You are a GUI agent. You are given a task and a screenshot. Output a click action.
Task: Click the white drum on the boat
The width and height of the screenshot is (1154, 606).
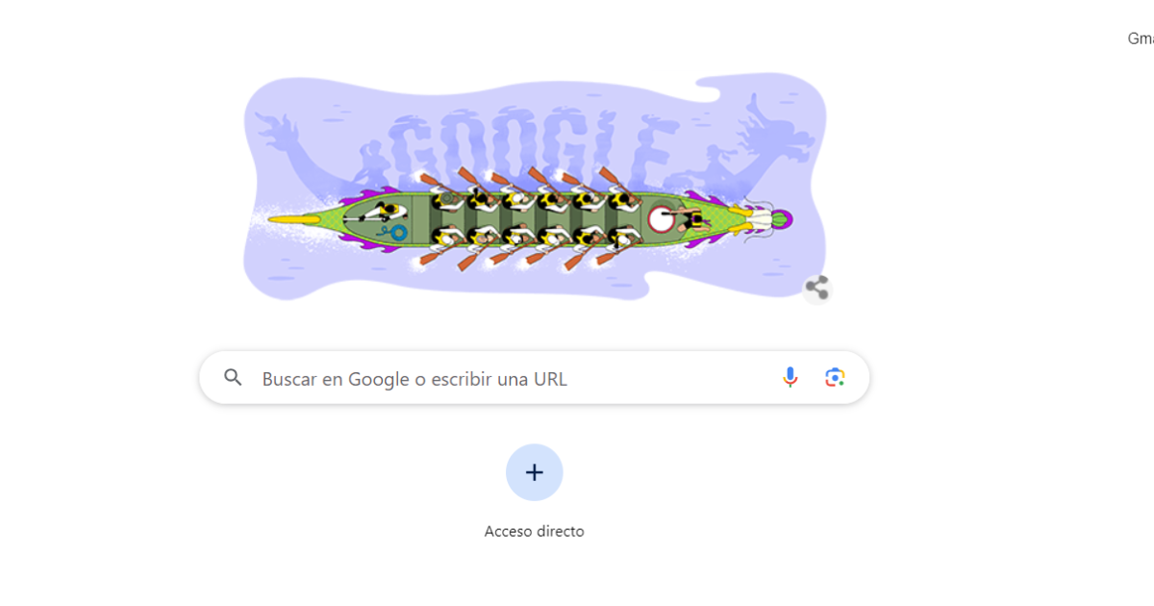click(x=662, y=219)
